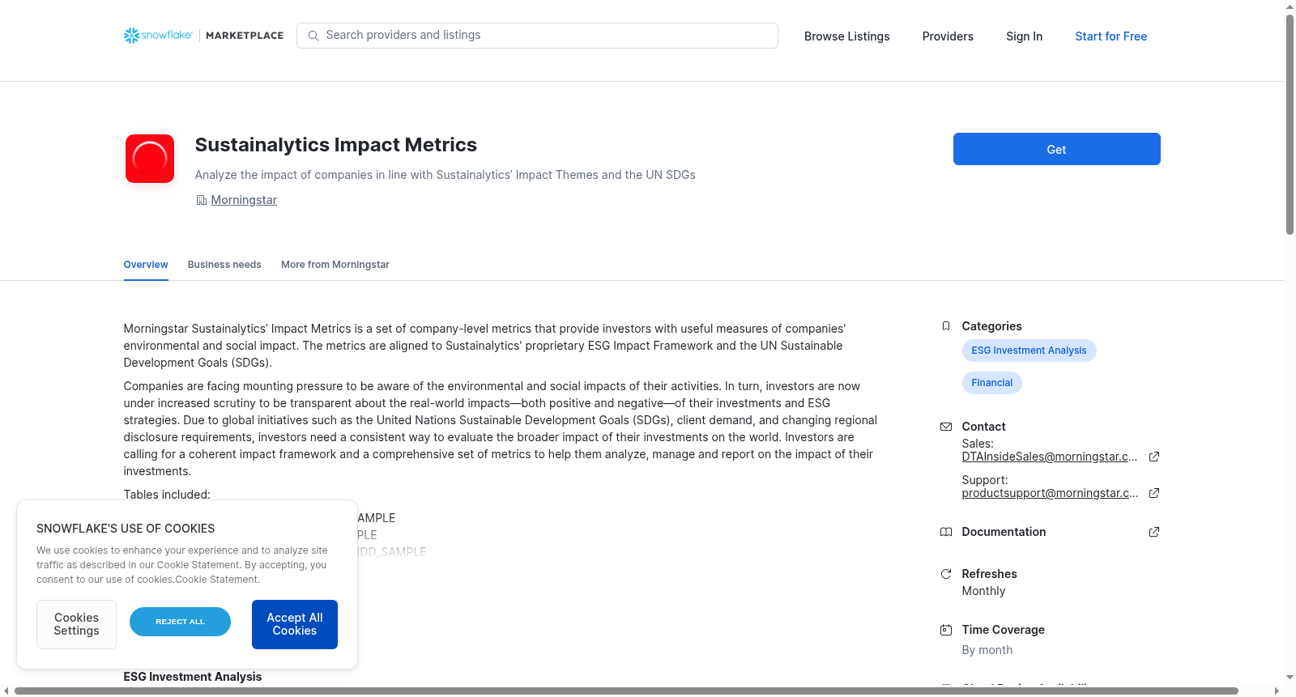Click the vertical scrollbar thumb

1290,123
